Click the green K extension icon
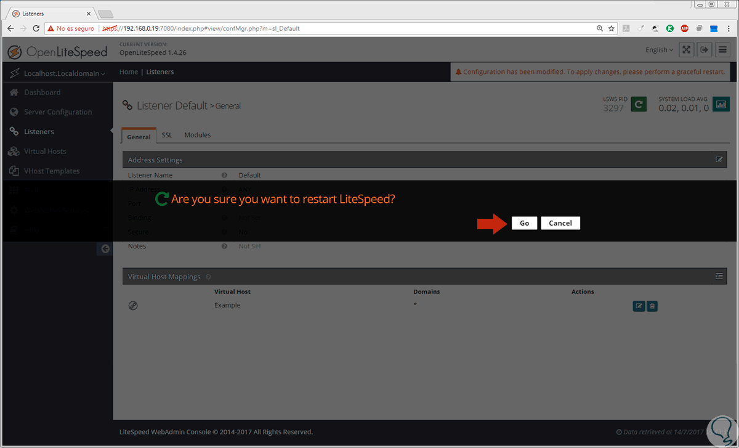Screen dimensions: 739x448 [x=670, y=28]
